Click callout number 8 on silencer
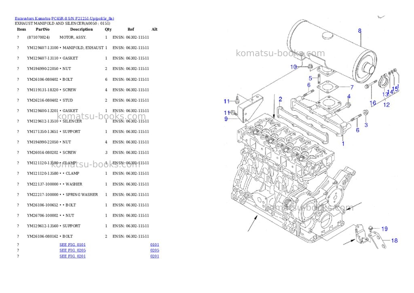Screen dimensions: 414x293 pos(359,31)
